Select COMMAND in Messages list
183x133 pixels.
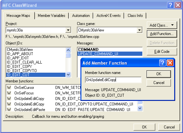click(x=110, y=50)
